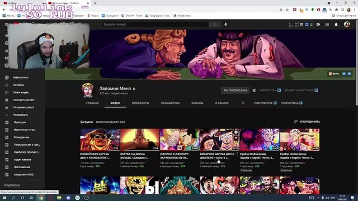Viewport: 358px width, 201px height.
Task: Open БИЗАРНАЯ ЗАРУБА ДИО video title link
Action: tap(217, 156)
